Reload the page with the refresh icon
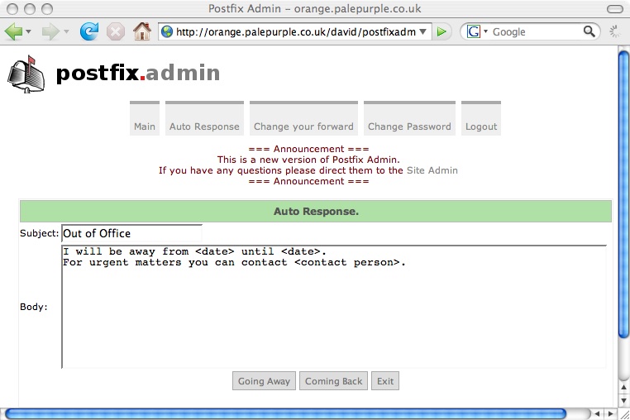 pyautogui.click(x=88, y=31)
